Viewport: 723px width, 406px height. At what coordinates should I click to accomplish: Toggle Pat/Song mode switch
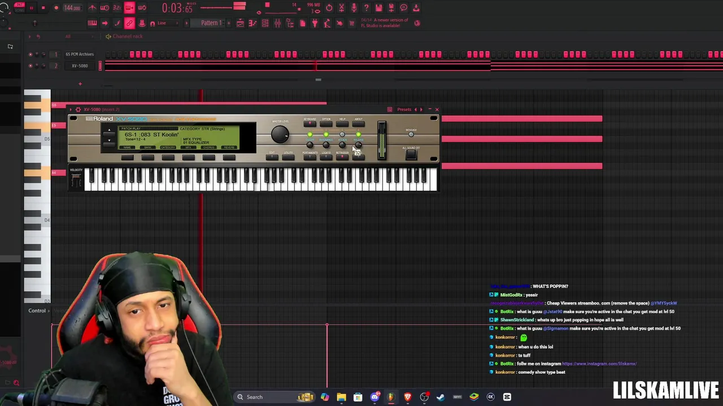(x=19, y=7)
